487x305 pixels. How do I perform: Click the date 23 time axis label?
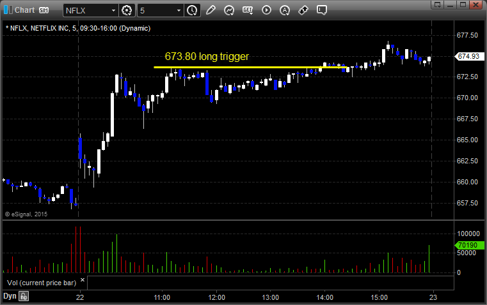click(433, 297)
